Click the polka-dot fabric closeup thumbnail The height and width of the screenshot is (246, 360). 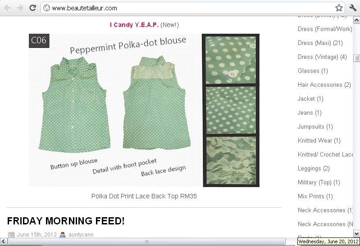231,110
